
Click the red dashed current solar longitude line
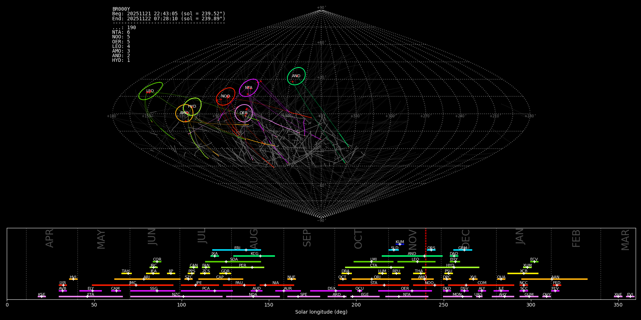pyautogui.click(x=426, y=263)
